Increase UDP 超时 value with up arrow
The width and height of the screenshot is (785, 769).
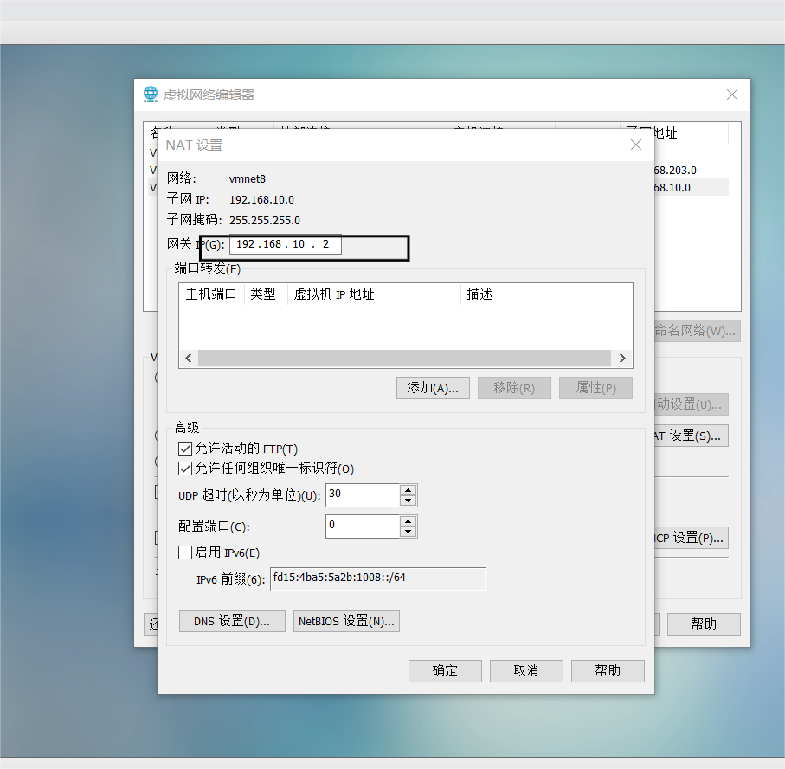[x=408, y=490]
